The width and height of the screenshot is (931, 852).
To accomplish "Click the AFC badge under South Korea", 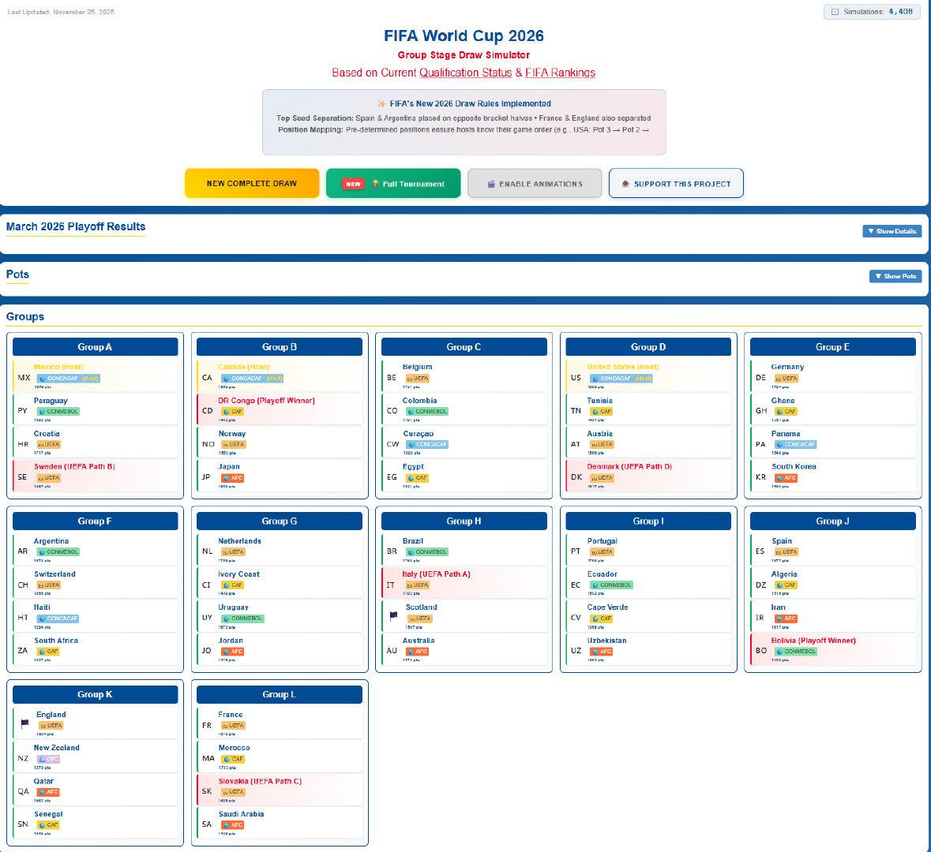I will point(786,477).
